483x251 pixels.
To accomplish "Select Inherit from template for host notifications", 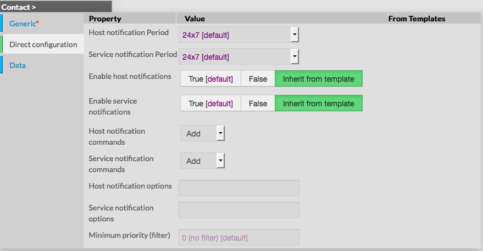I will pos(318,78).
